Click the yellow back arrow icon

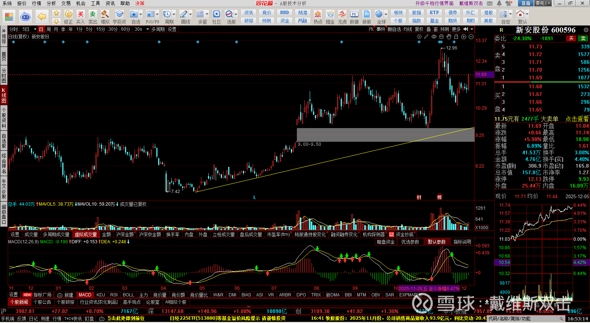pyautogui.click(x=42, y=17)
